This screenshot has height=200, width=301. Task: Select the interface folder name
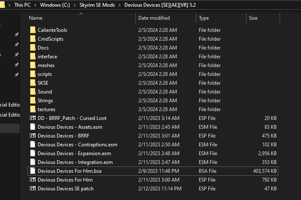pos(47,57)
